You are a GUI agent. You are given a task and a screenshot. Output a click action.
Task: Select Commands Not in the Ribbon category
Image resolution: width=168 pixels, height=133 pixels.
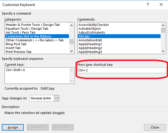coord(37,36)
